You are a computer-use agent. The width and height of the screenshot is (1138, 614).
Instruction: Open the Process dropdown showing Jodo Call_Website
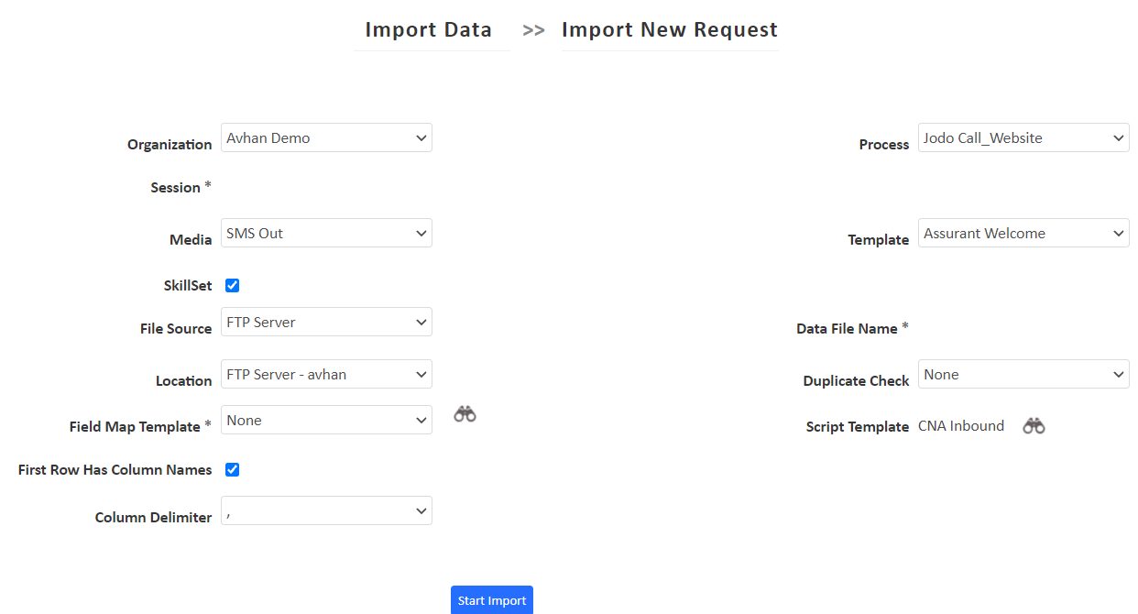pos(1023,137)
